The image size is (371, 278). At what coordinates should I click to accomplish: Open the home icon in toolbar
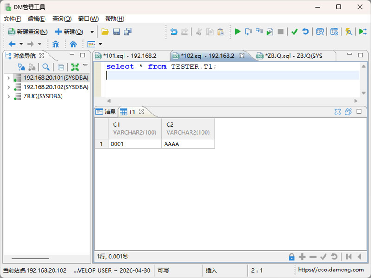click(x=73, y=44)
